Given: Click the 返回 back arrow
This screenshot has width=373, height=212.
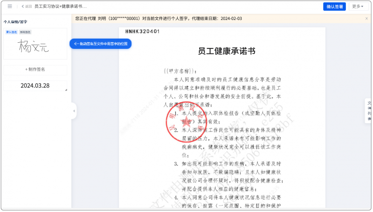Looking at the screenshot, I should (x=27, y=7).
